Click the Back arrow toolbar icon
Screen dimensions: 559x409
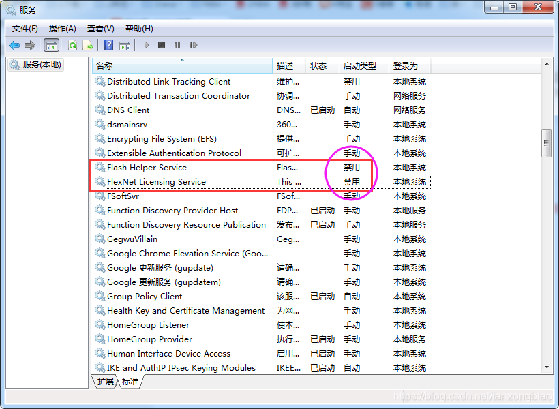point(14,45)
